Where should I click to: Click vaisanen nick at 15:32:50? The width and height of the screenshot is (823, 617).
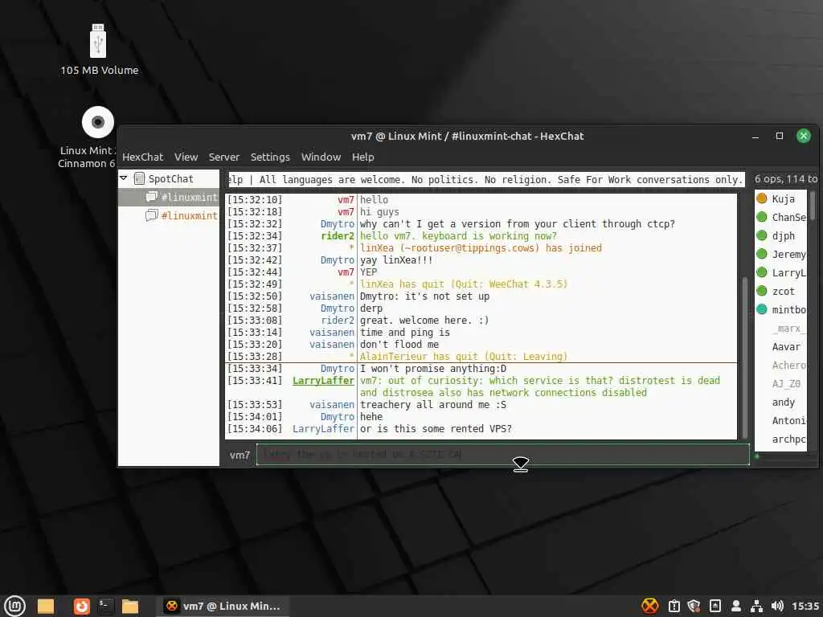(332, 296)
